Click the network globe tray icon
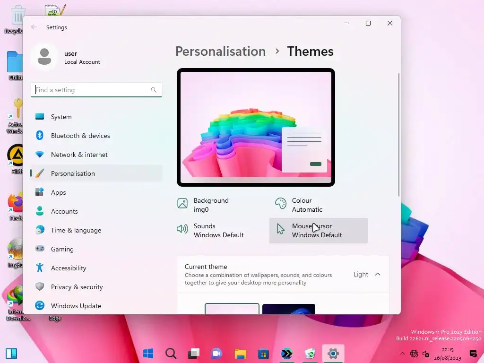484x363 pixels. pyautogui.click(x=414, y=354)
